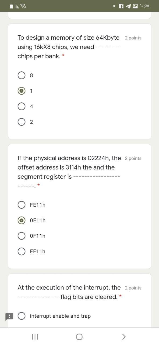Choose the FF11h answer option
The height and width of the screenshot is (346, 159).
point(22,251)
